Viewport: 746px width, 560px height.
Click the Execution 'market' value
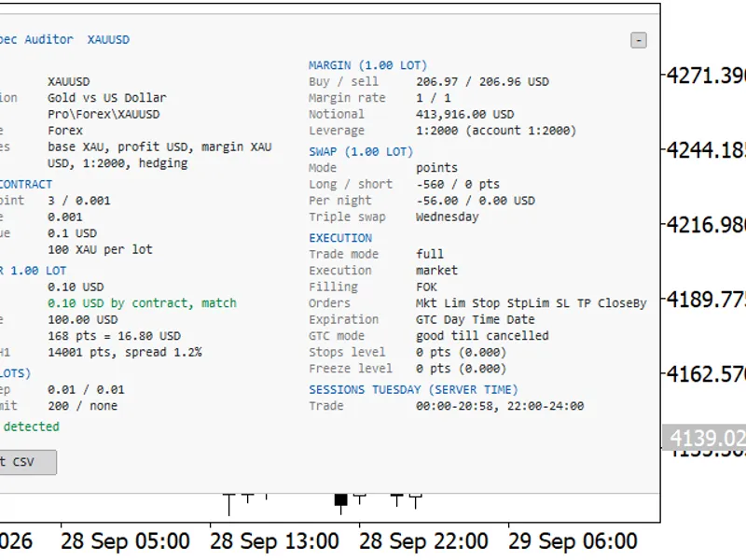coord(436,271)
